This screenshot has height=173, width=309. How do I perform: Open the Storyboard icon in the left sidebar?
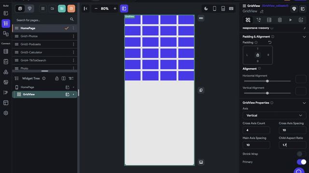point(6,34)
